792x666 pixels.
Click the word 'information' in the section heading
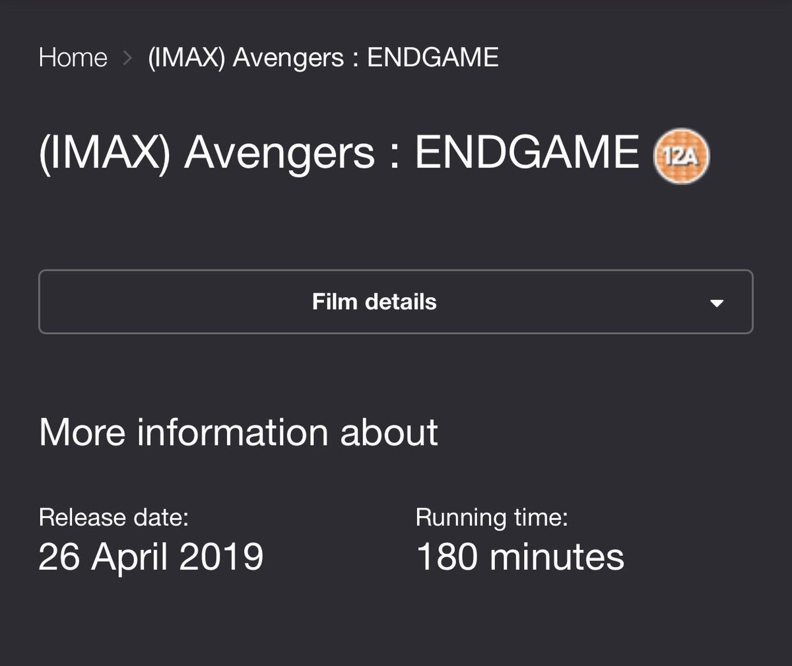pyautogui.click(x=232, y=432)
